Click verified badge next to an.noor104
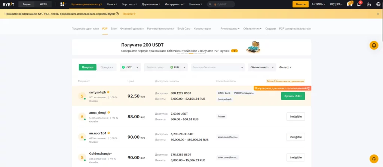This screenshot has width=383, height=167. pos(108,133)
